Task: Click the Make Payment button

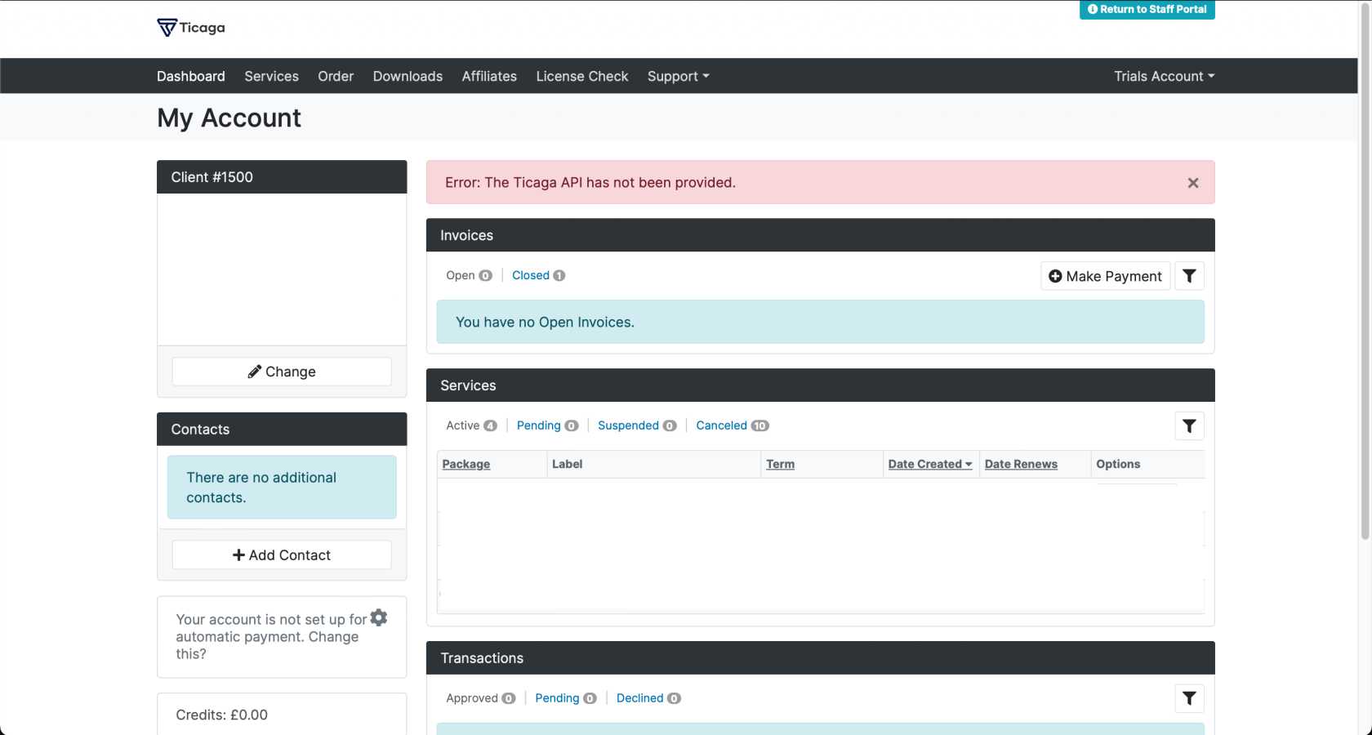Action: click(1105, 276)
